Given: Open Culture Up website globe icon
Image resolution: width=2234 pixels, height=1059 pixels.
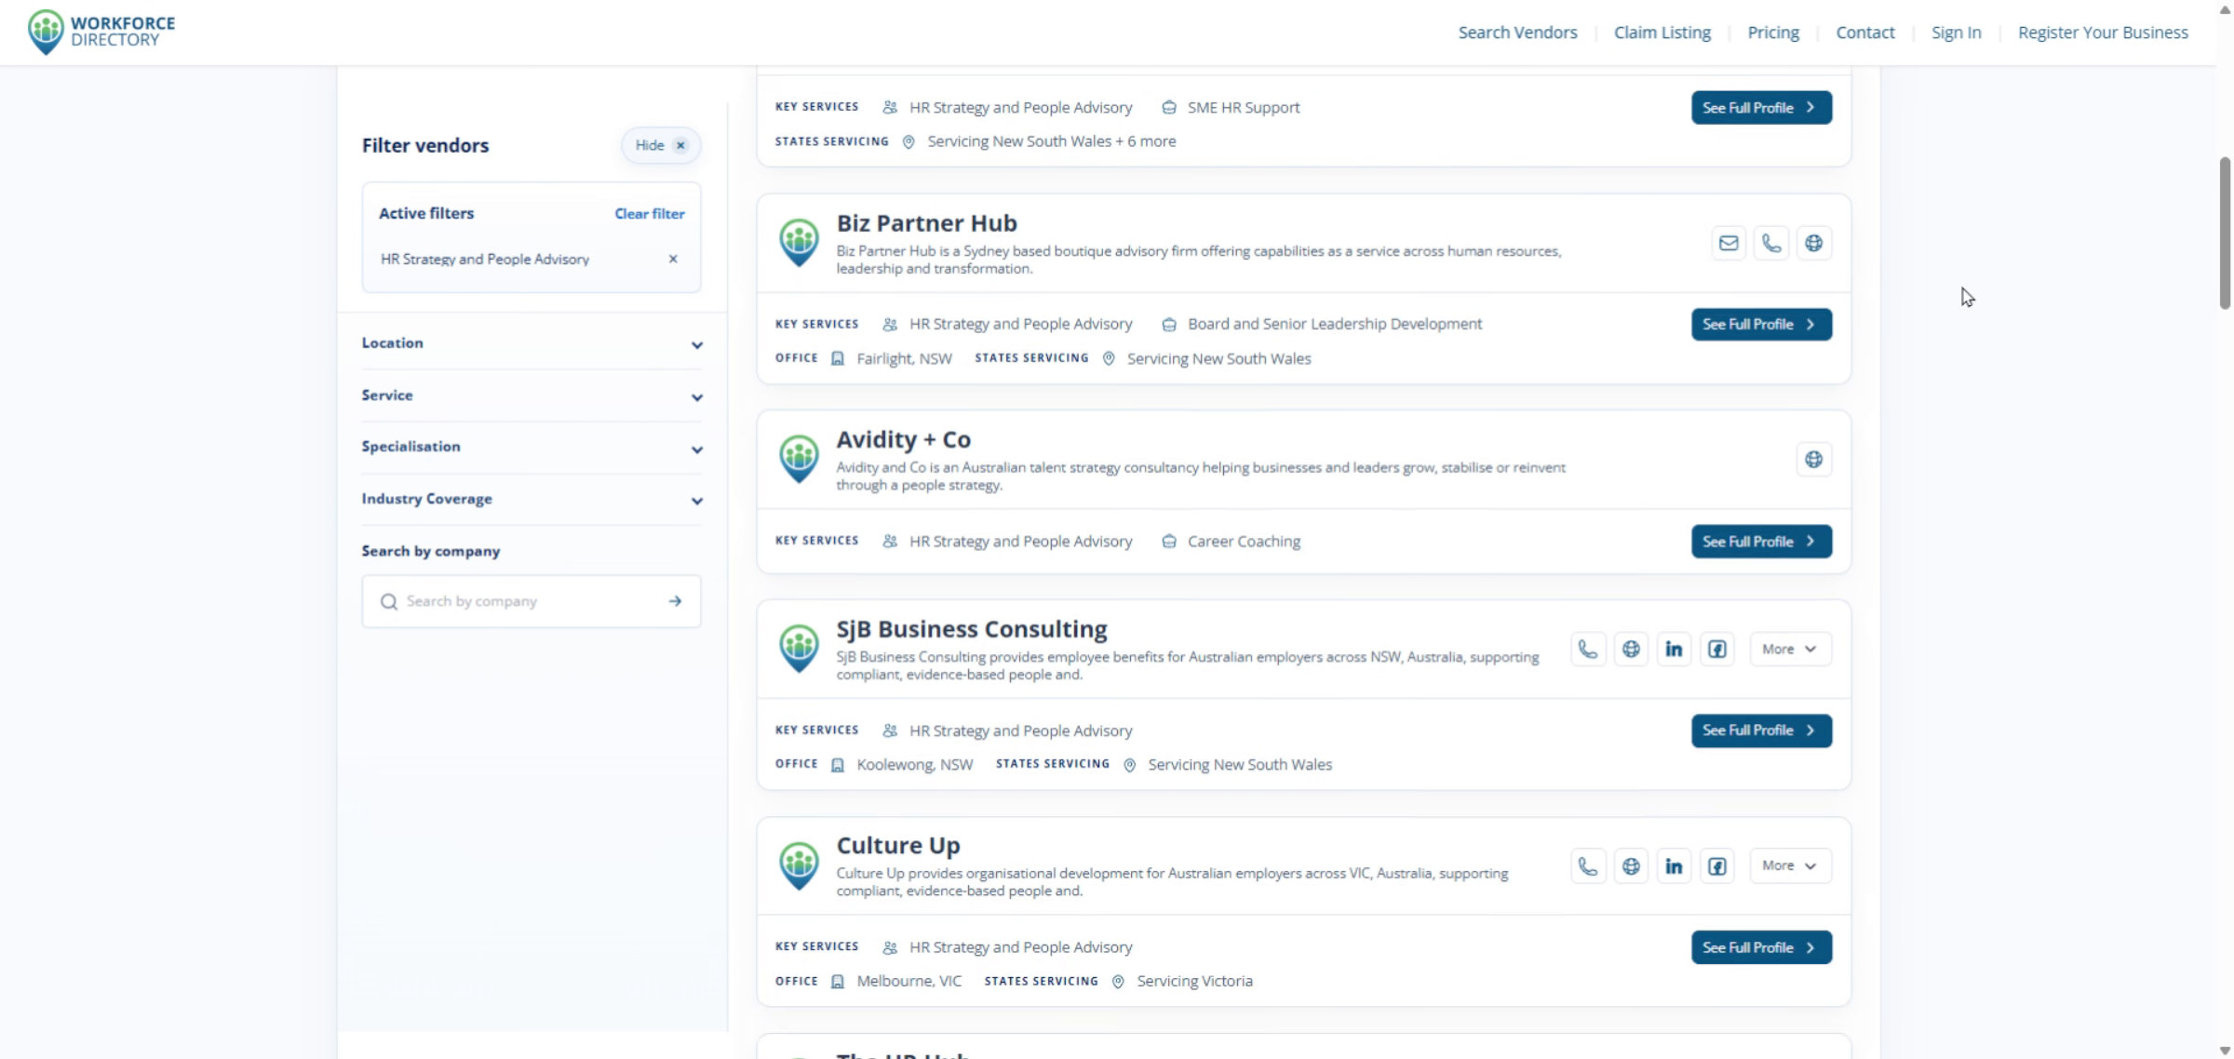Looking at the screenshot, I should pos(1631,866).
